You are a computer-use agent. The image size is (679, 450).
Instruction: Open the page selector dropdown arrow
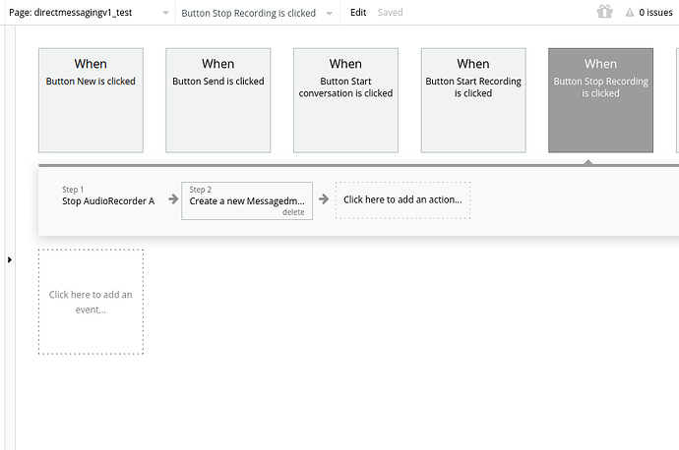click(x=165, y=13)
